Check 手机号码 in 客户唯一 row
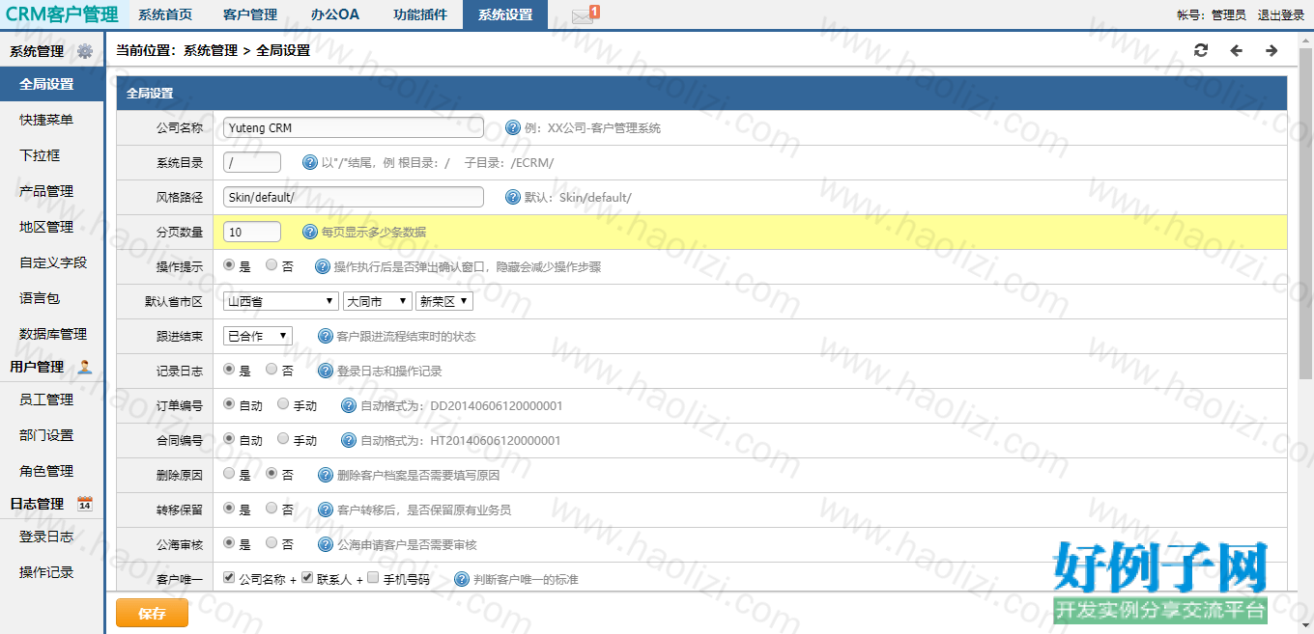The height and width of the screenshot is (634, 1314). click(373, 577)
